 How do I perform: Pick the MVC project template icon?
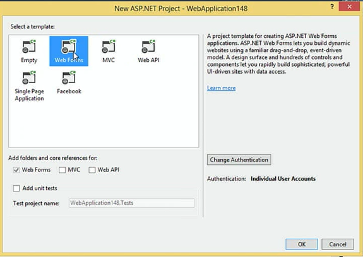tap(109, 46)
